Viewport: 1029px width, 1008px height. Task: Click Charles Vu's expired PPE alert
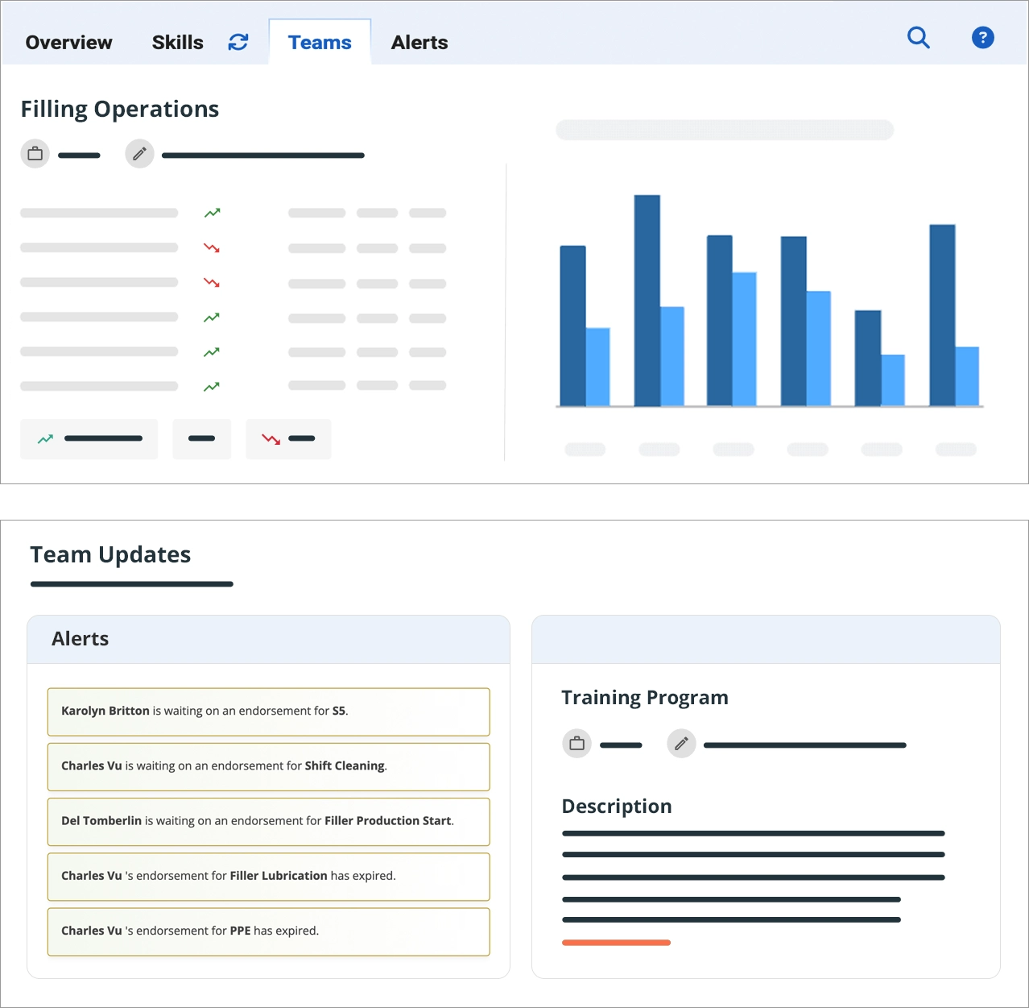(268, 931)
